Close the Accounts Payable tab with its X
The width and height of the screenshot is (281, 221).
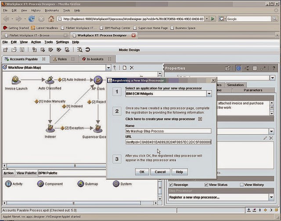[x=44, y=59]
